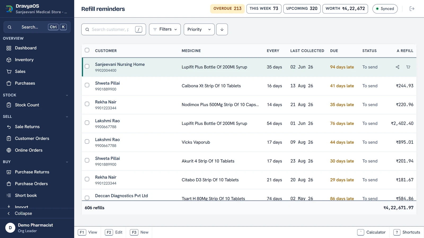This screenshot has width=424, height=238.
Task: Select all refills with header checkbox
Action: 87,50
